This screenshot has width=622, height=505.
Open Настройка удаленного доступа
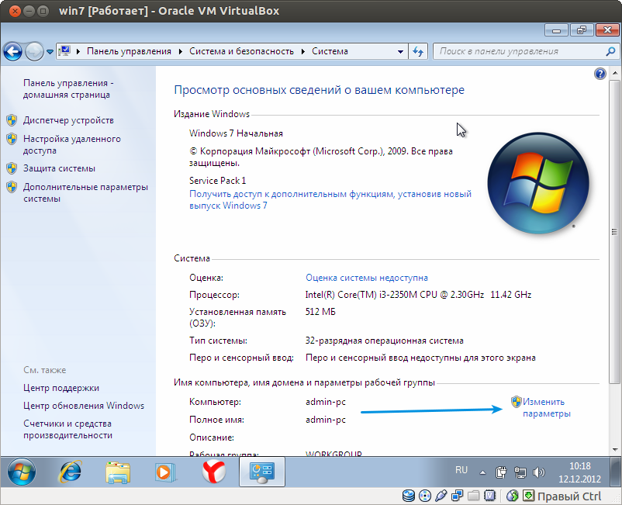click(x=72, y=145)
